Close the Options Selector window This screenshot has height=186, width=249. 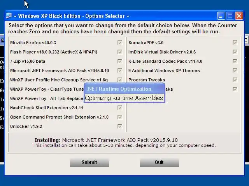[239, 16]
